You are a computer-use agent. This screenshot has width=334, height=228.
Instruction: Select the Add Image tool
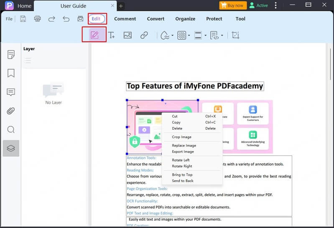127,35
